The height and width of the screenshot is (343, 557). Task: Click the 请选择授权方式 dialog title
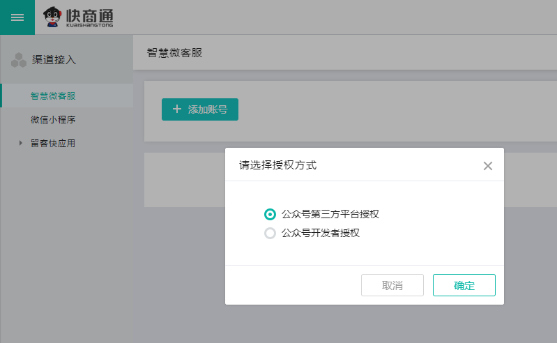point(277,165)
